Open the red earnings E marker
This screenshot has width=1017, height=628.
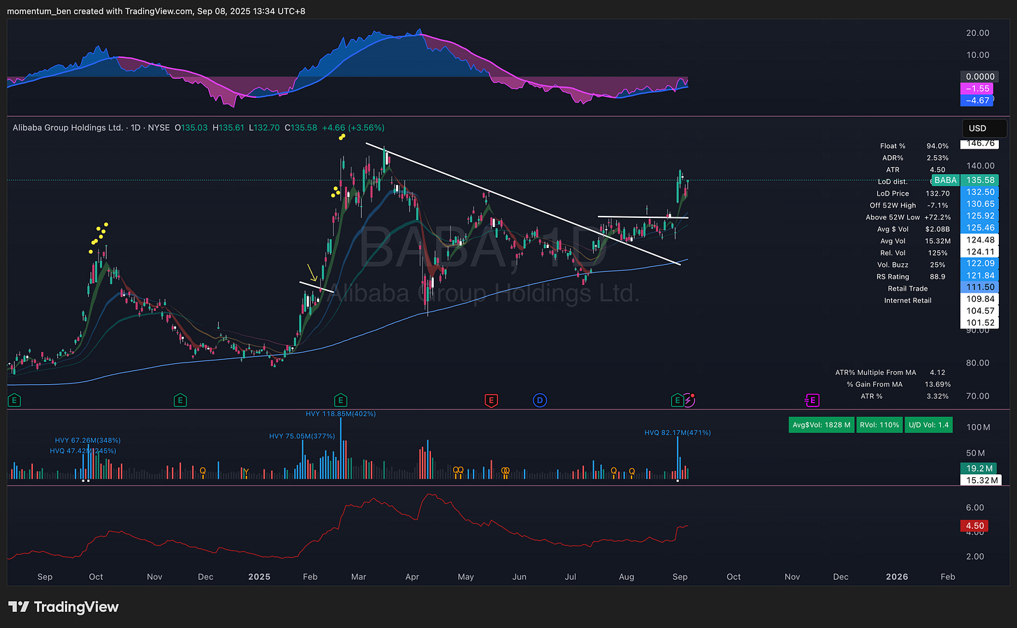pos(491,400)
